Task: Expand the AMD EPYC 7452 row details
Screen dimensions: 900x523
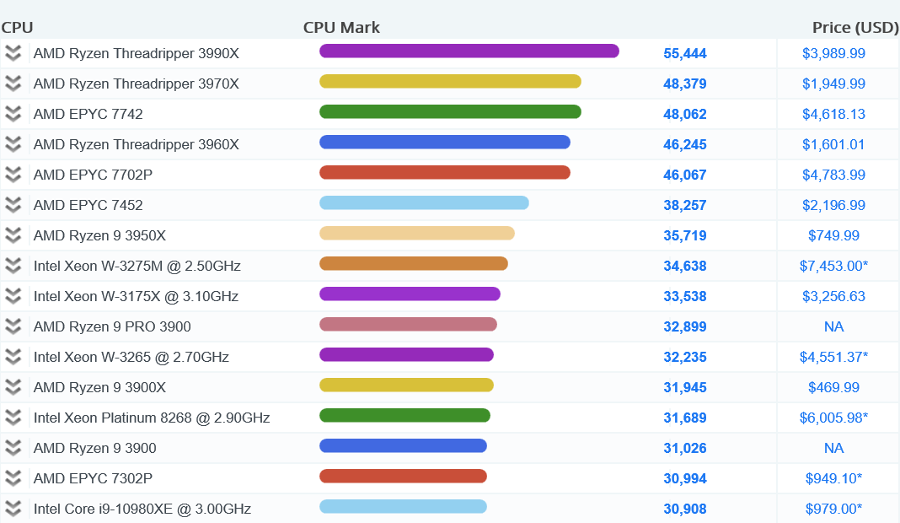Action: (x=13, y=205)
